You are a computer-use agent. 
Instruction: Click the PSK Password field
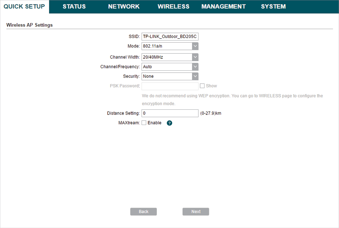click(x=170, y=86)
